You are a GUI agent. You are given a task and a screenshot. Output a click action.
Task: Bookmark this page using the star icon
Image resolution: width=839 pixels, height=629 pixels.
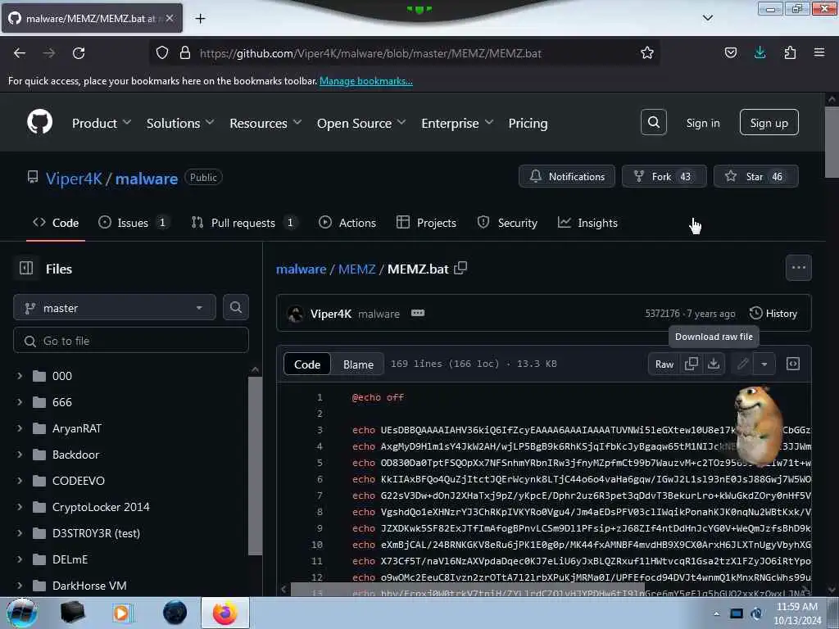(647, 53)
